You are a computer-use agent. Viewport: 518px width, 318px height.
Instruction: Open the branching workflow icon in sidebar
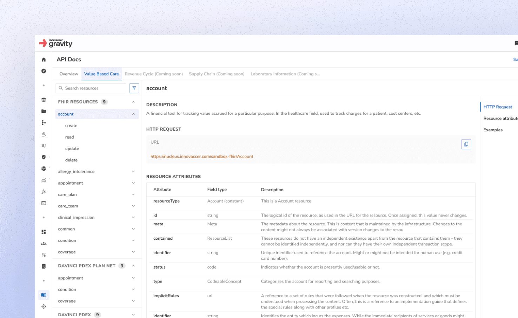tap(44, 122)
